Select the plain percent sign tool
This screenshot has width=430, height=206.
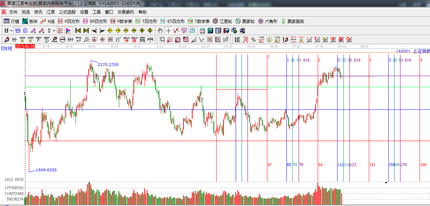pyautogui.click(x=253, y=40)
